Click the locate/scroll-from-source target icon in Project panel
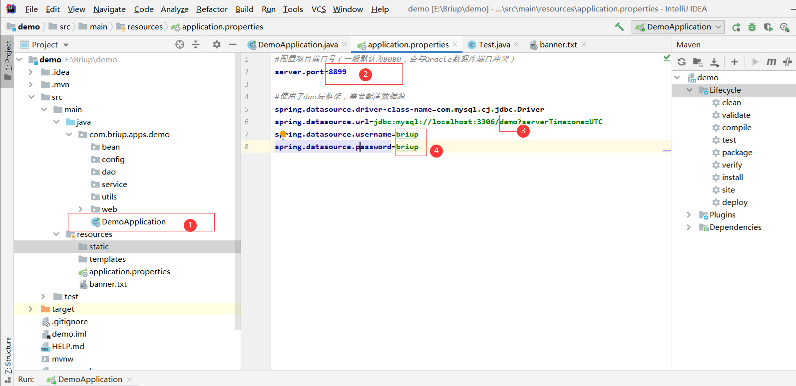 pyautogui.click(x=180, y=44)
